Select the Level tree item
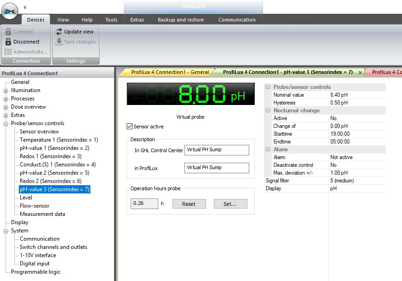The width and height of the screenshot is (402, 281). [x=26, y=197]
